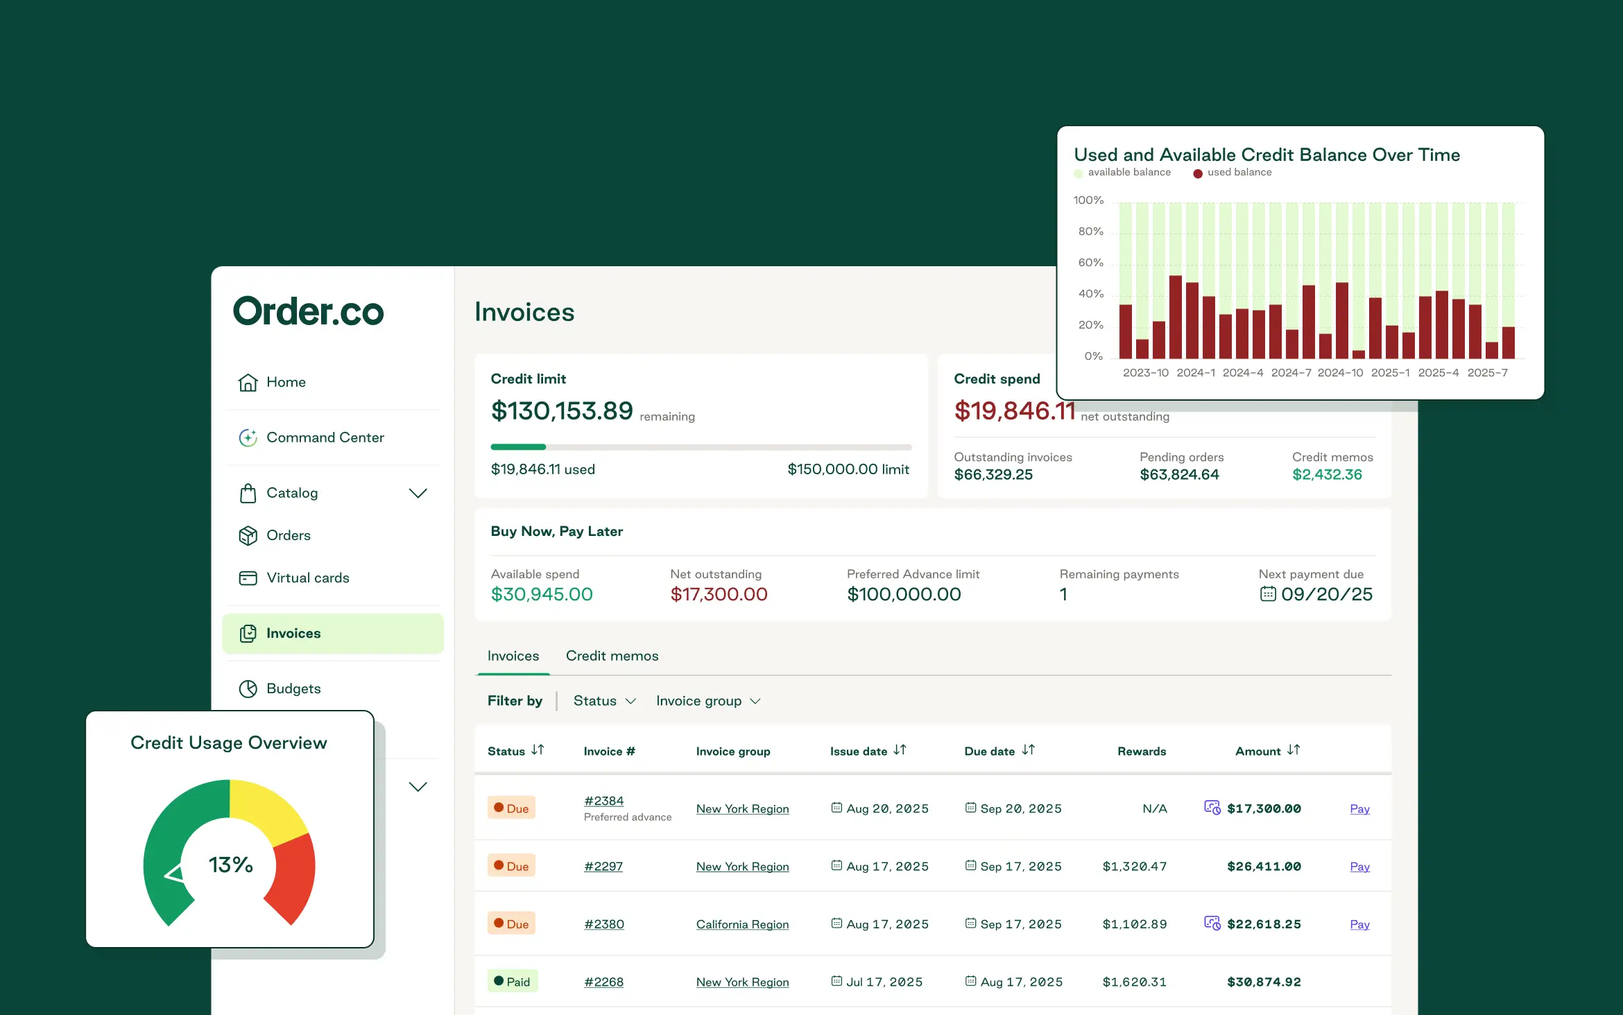Sort table by Status column arrows

tap(538, 750)
